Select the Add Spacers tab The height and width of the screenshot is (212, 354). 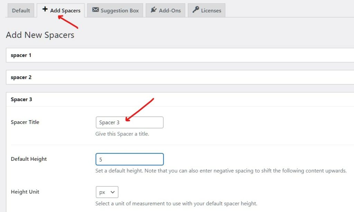tap(61, 10)
